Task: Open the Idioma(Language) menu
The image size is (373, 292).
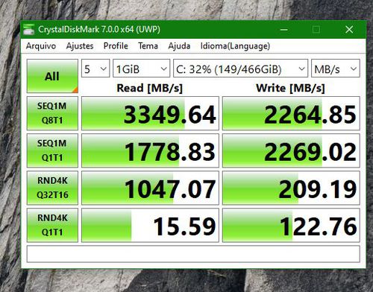Action: coord(235,46)
